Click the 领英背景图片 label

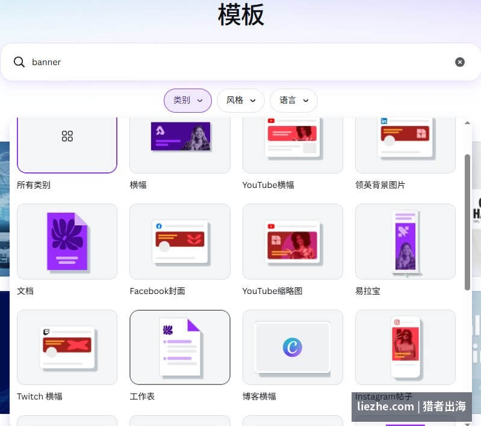tap(380, 185)
